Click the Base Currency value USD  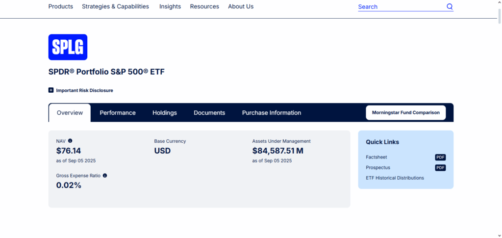click(162, 151)
